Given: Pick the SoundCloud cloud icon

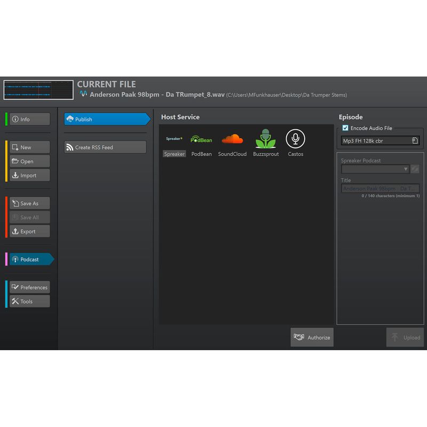Looking at the screenshot, I should click(232, 139).
